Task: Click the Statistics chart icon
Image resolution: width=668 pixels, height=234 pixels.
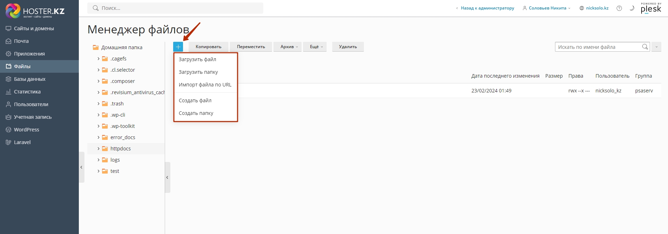Action: tap(8, 92)
